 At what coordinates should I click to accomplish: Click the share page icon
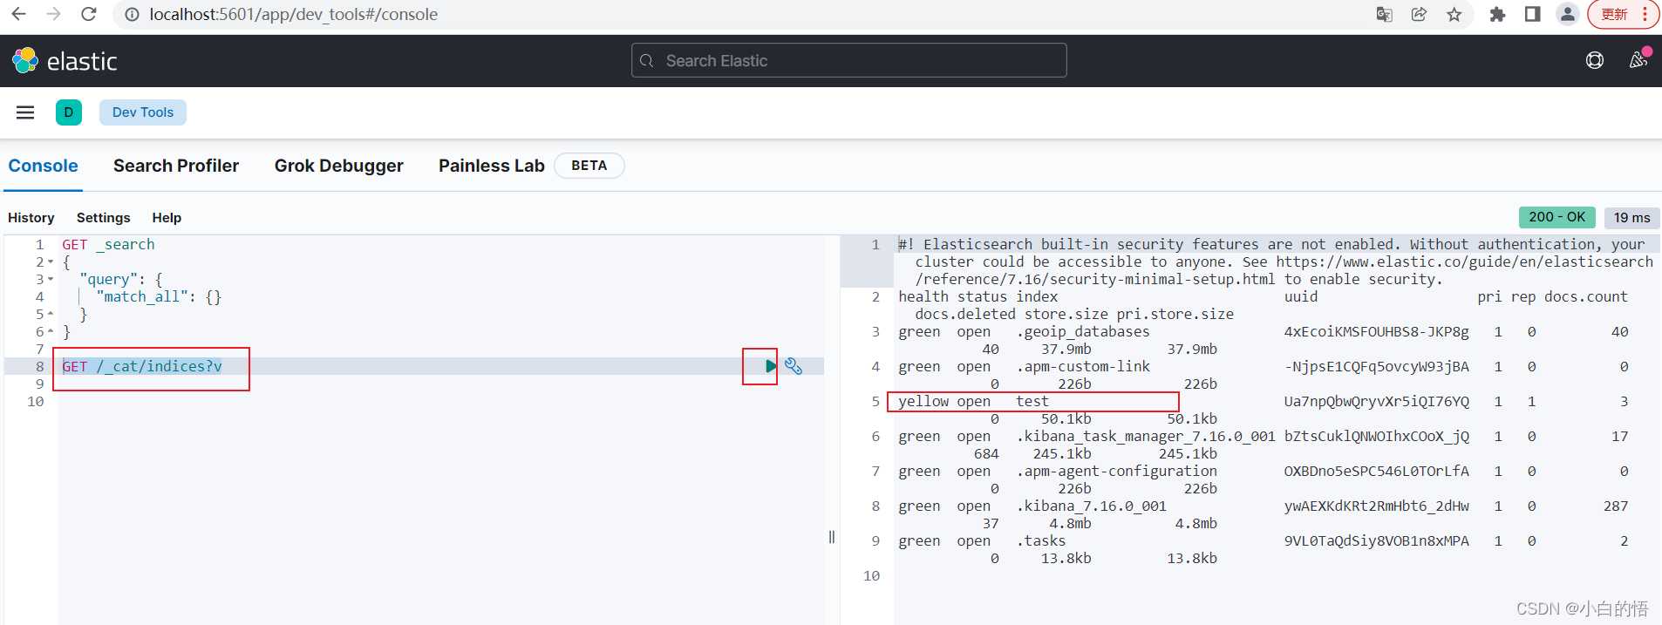1419,14
